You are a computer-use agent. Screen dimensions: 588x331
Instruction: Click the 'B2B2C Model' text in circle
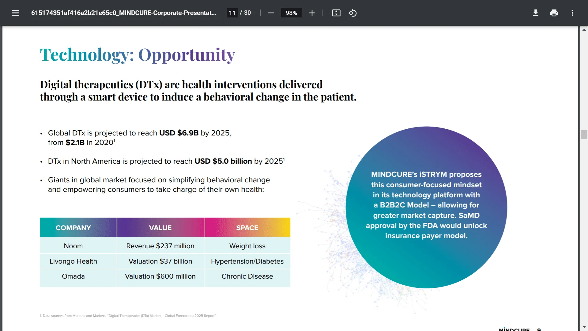click(x=404, y=205)
